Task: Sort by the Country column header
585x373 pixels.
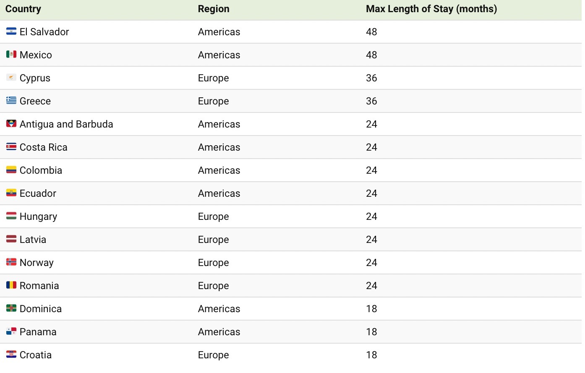Action: click(x=23, y=9)
